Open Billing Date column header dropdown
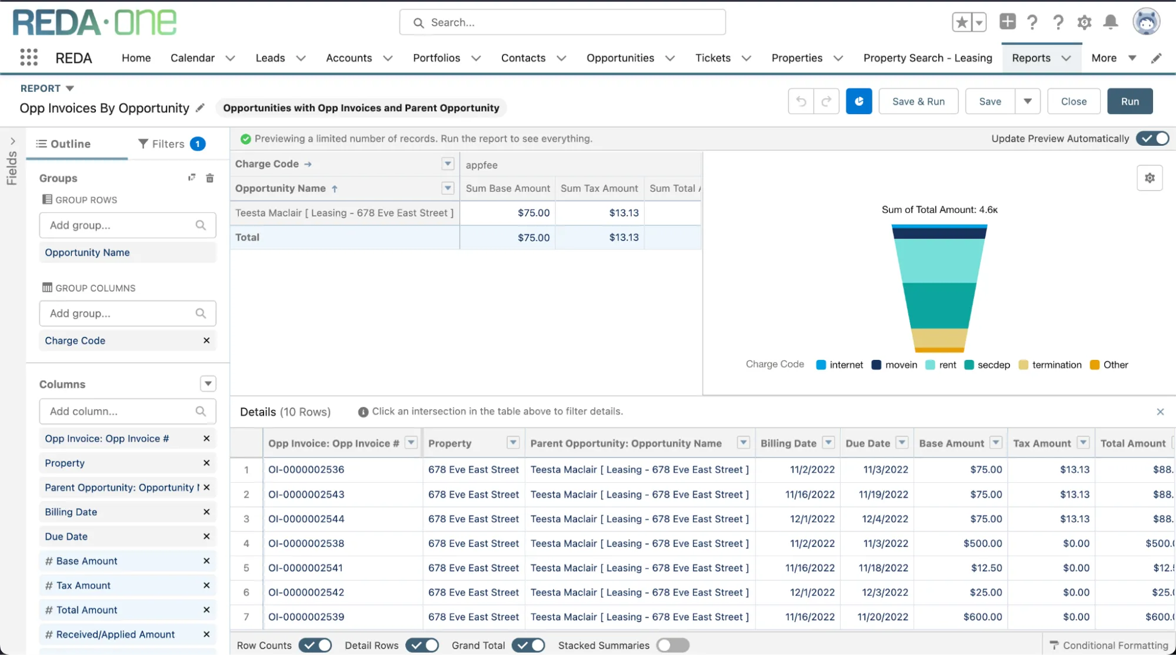This screenshot has height=655, width=1176. pyautogui.click(x=828, y=442)
